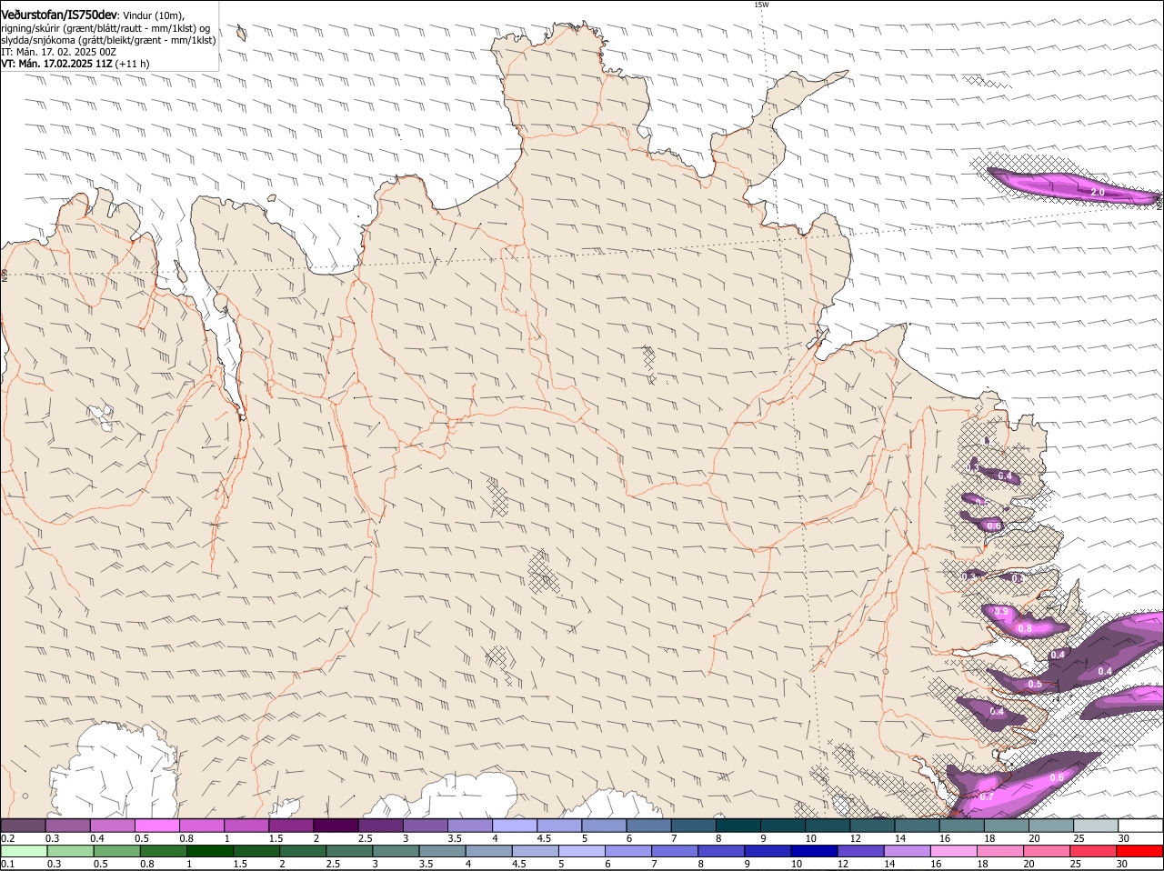The height and width of the screenshot is (871, 1164).
Task: Click the IT: Mán. 17. 02. 2025 00Z line
Action: (59, 52)
